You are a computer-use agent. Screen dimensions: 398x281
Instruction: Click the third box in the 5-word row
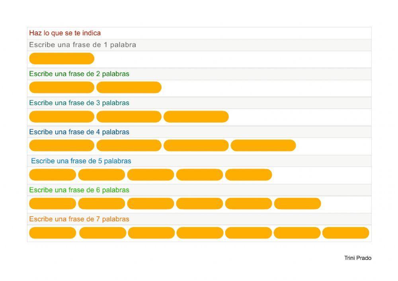point(150,174)
